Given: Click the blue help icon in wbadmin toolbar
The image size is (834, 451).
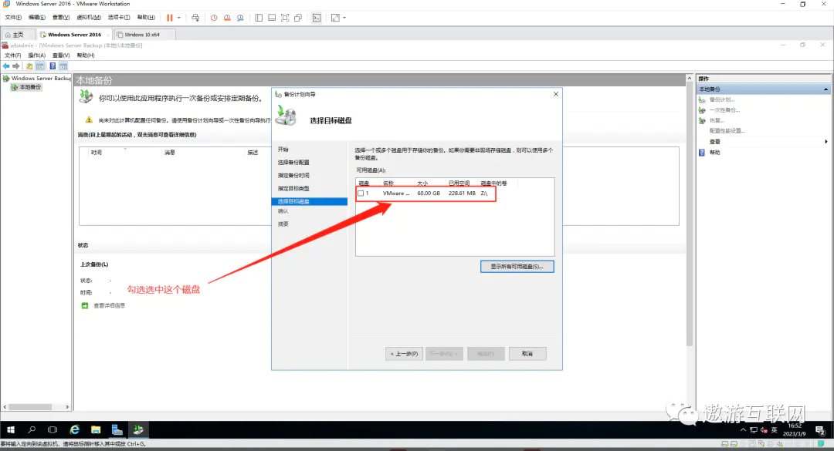Looking at the screenshot, I should [x=53, y=66].
